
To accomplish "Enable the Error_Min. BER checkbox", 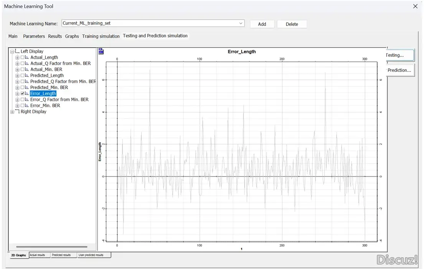I will 22,106.
